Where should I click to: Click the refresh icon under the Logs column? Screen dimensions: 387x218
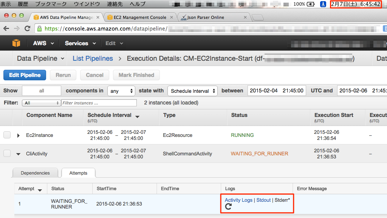click(228, 207)
